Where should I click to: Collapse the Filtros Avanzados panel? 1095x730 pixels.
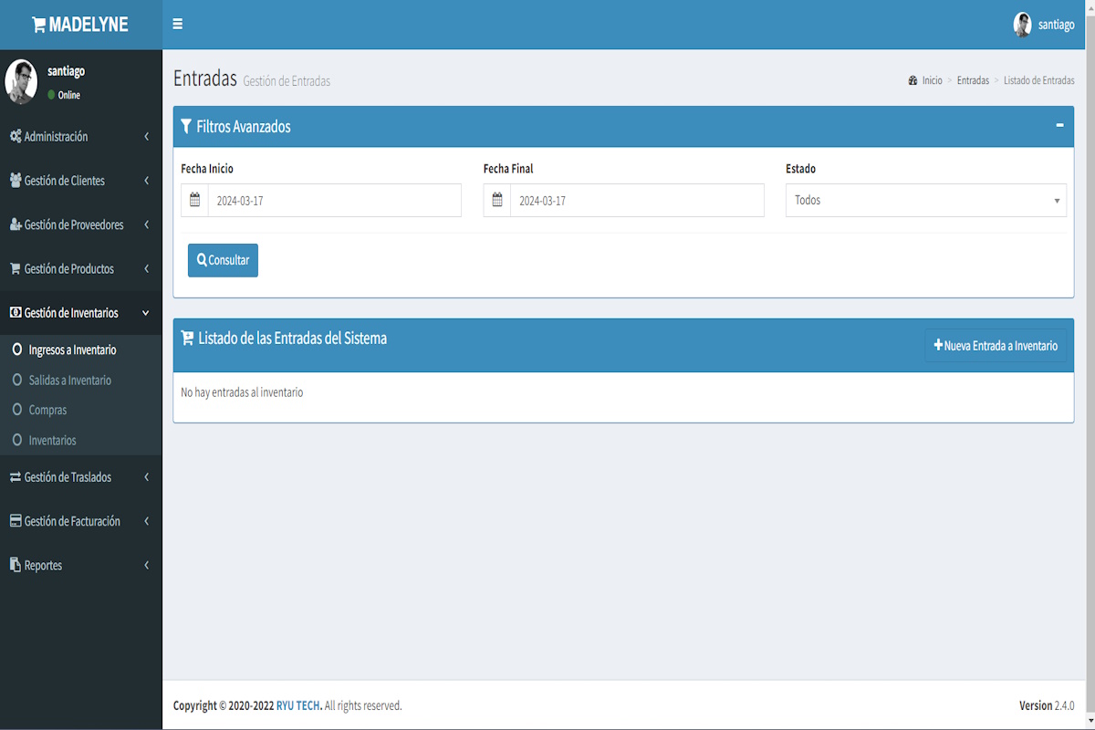(x=1059, y=125)
